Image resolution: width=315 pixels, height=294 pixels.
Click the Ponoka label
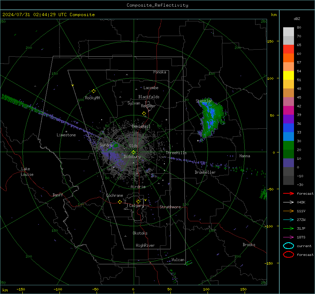click(x=160, y=72)
